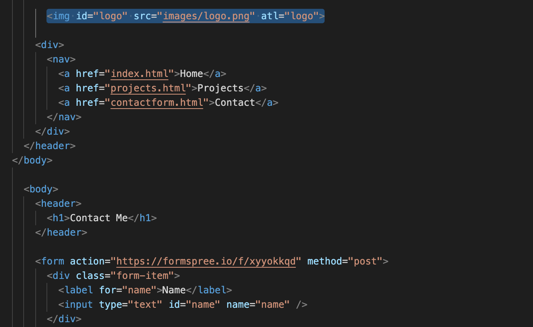Click the method="post" attribute value
This screenshot has width=533, height=327.
(x=365, y=261)
